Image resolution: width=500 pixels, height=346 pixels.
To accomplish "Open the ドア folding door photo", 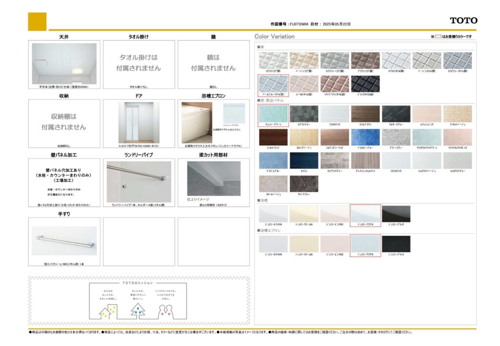I will click(x=139, y=122).
